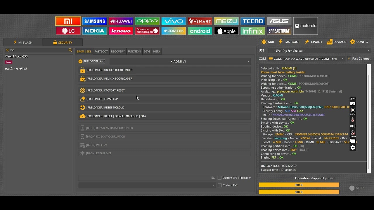Run PRELOADER Relock Bootloader
Viewport: 374px width, 210px height.
pyautogui.click(x=165, y=78)
